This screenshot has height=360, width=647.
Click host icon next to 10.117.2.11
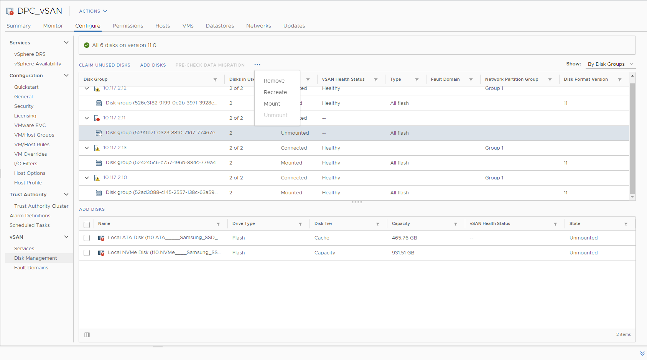tap(97, 118)
